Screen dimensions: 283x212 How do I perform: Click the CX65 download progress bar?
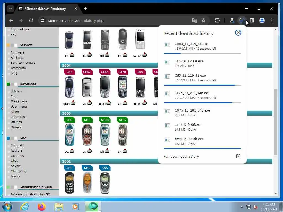[x=202, y=53]
